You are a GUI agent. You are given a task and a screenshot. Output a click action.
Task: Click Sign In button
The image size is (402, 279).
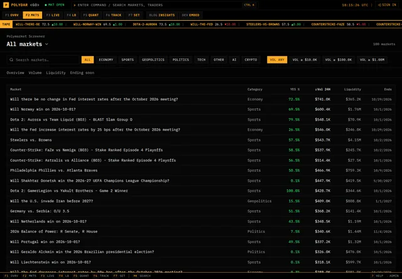click(387, 5)
